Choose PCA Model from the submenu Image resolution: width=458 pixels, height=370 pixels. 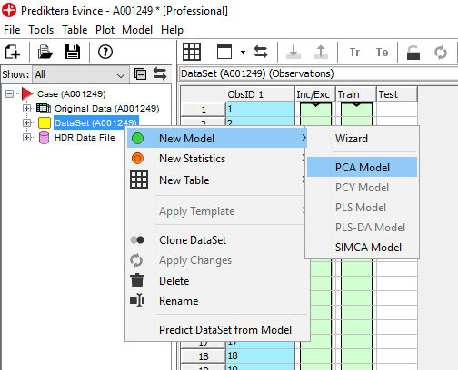[x=362, y=167]
